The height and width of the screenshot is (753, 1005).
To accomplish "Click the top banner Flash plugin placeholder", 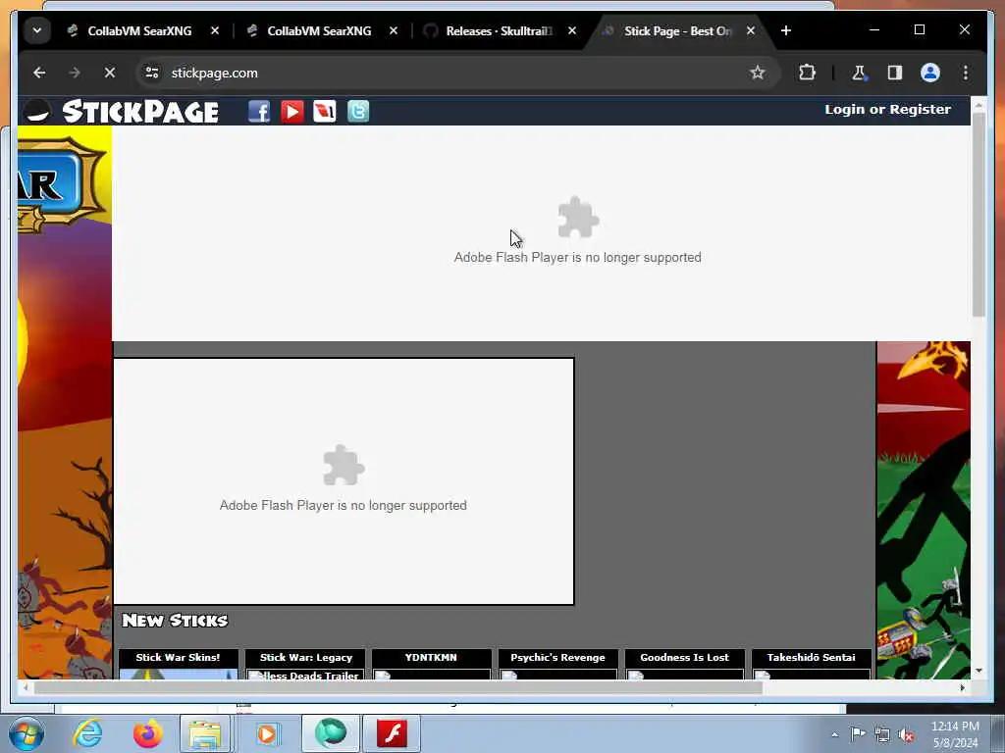I will (x=541, y=233).
